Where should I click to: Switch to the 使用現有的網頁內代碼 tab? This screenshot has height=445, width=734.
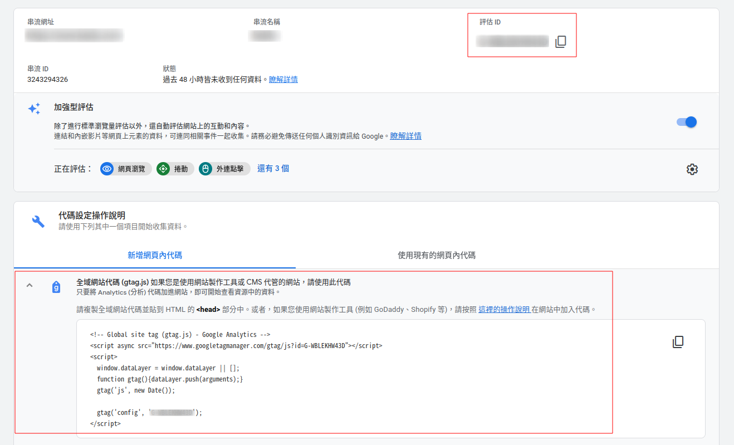pos(437,255)
